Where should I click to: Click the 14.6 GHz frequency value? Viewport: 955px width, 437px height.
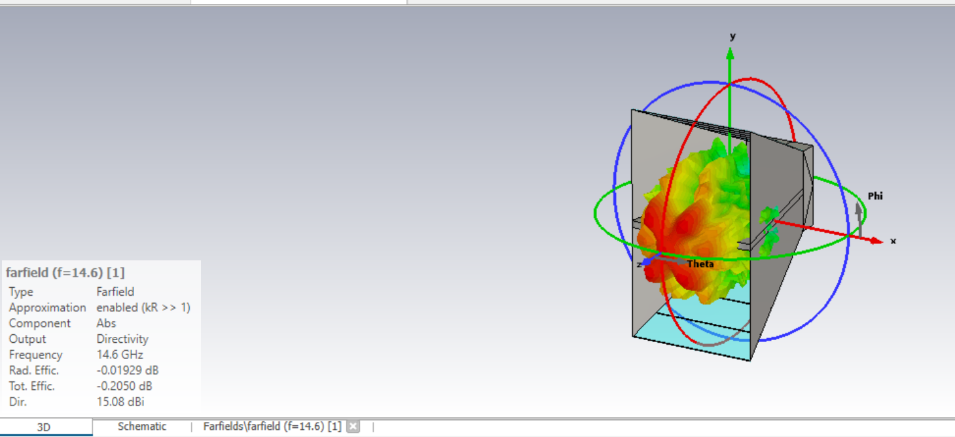click(120, 355)
